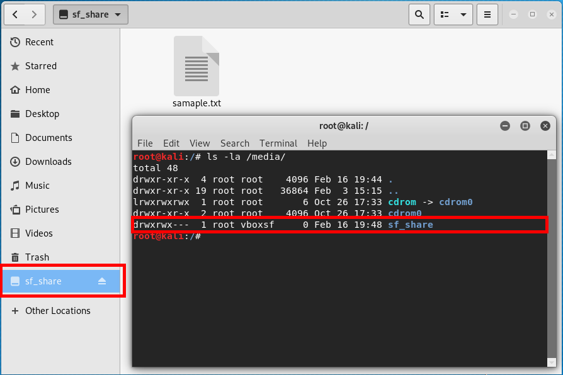The width and height of the screenshot is (563, 375).
Task: Open the Help menu in the terminal
Action: pos(317,143)
